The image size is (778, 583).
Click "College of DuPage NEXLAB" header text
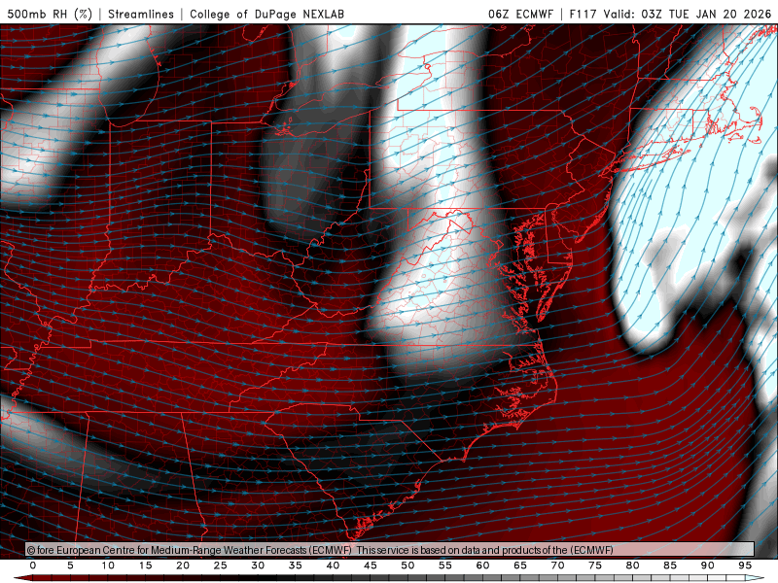(266, 14)
